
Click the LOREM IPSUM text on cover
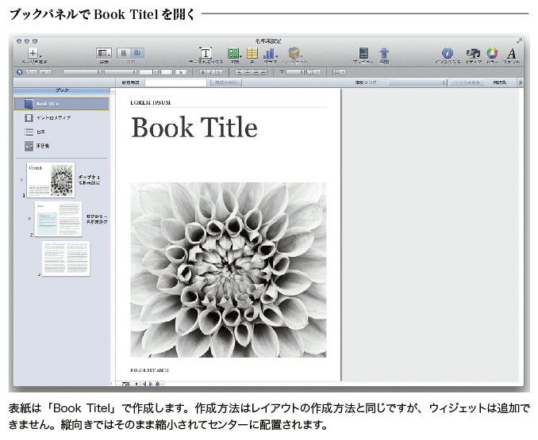(x=150, y=102)
